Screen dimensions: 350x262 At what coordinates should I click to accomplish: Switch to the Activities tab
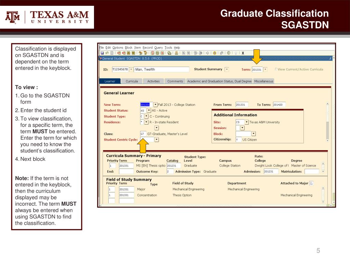(x=153, y=81)
